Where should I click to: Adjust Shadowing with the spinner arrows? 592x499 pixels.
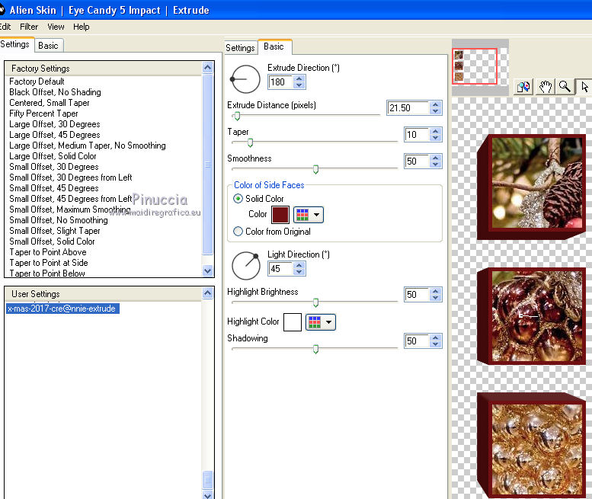[x=436, y=341]
